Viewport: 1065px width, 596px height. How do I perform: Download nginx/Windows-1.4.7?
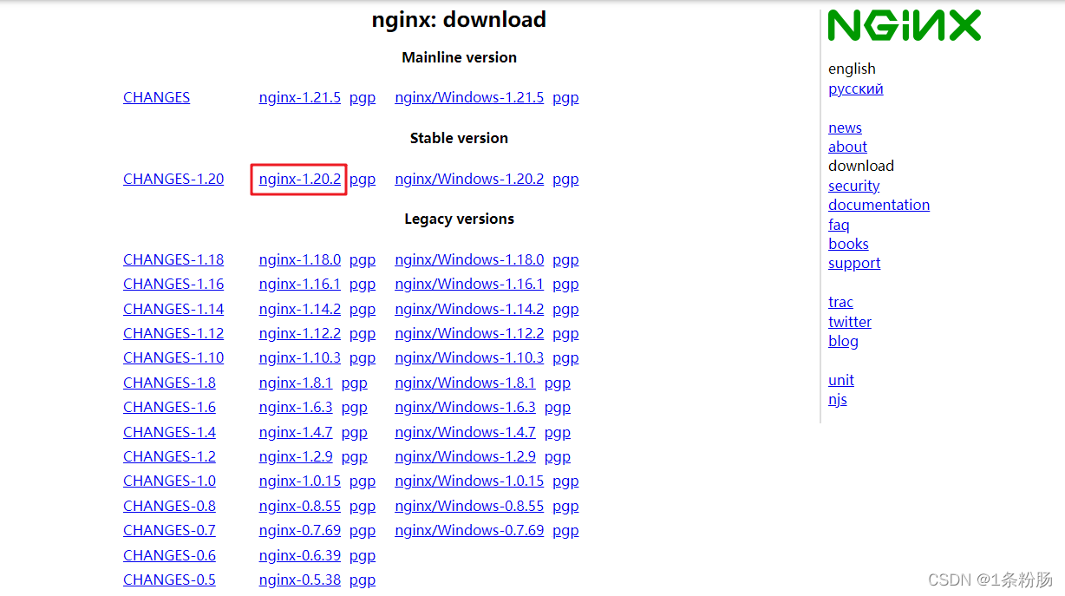(465, 433)
